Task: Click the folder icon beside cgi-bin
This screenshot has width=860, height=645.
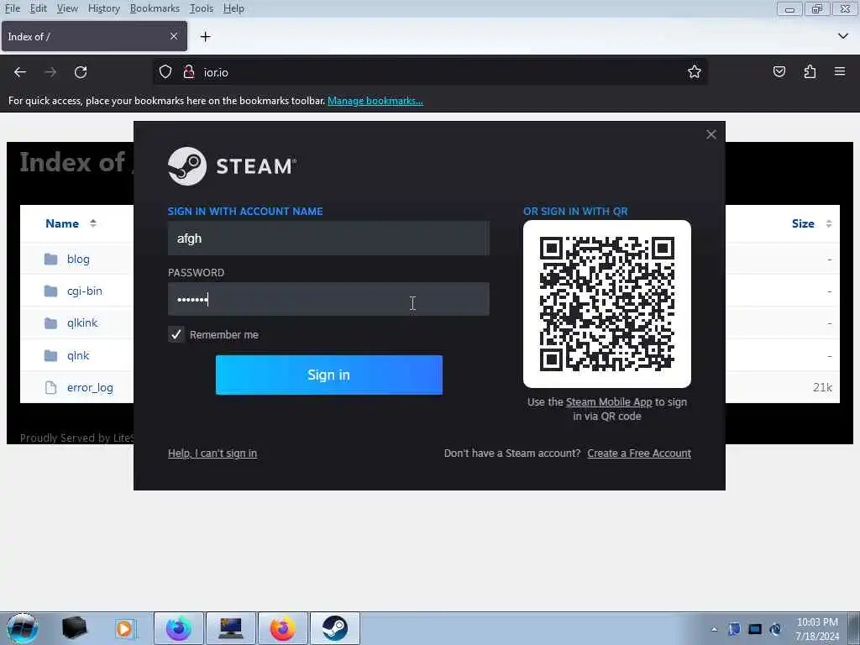Action: [x=50, y=291]
